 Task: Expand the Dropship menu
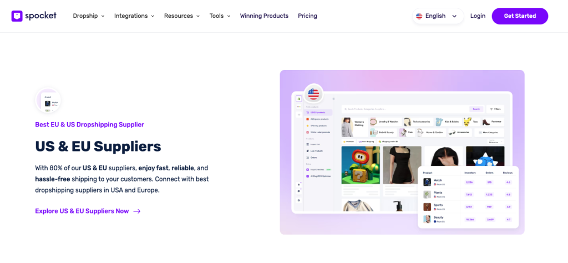click(89, 16)
